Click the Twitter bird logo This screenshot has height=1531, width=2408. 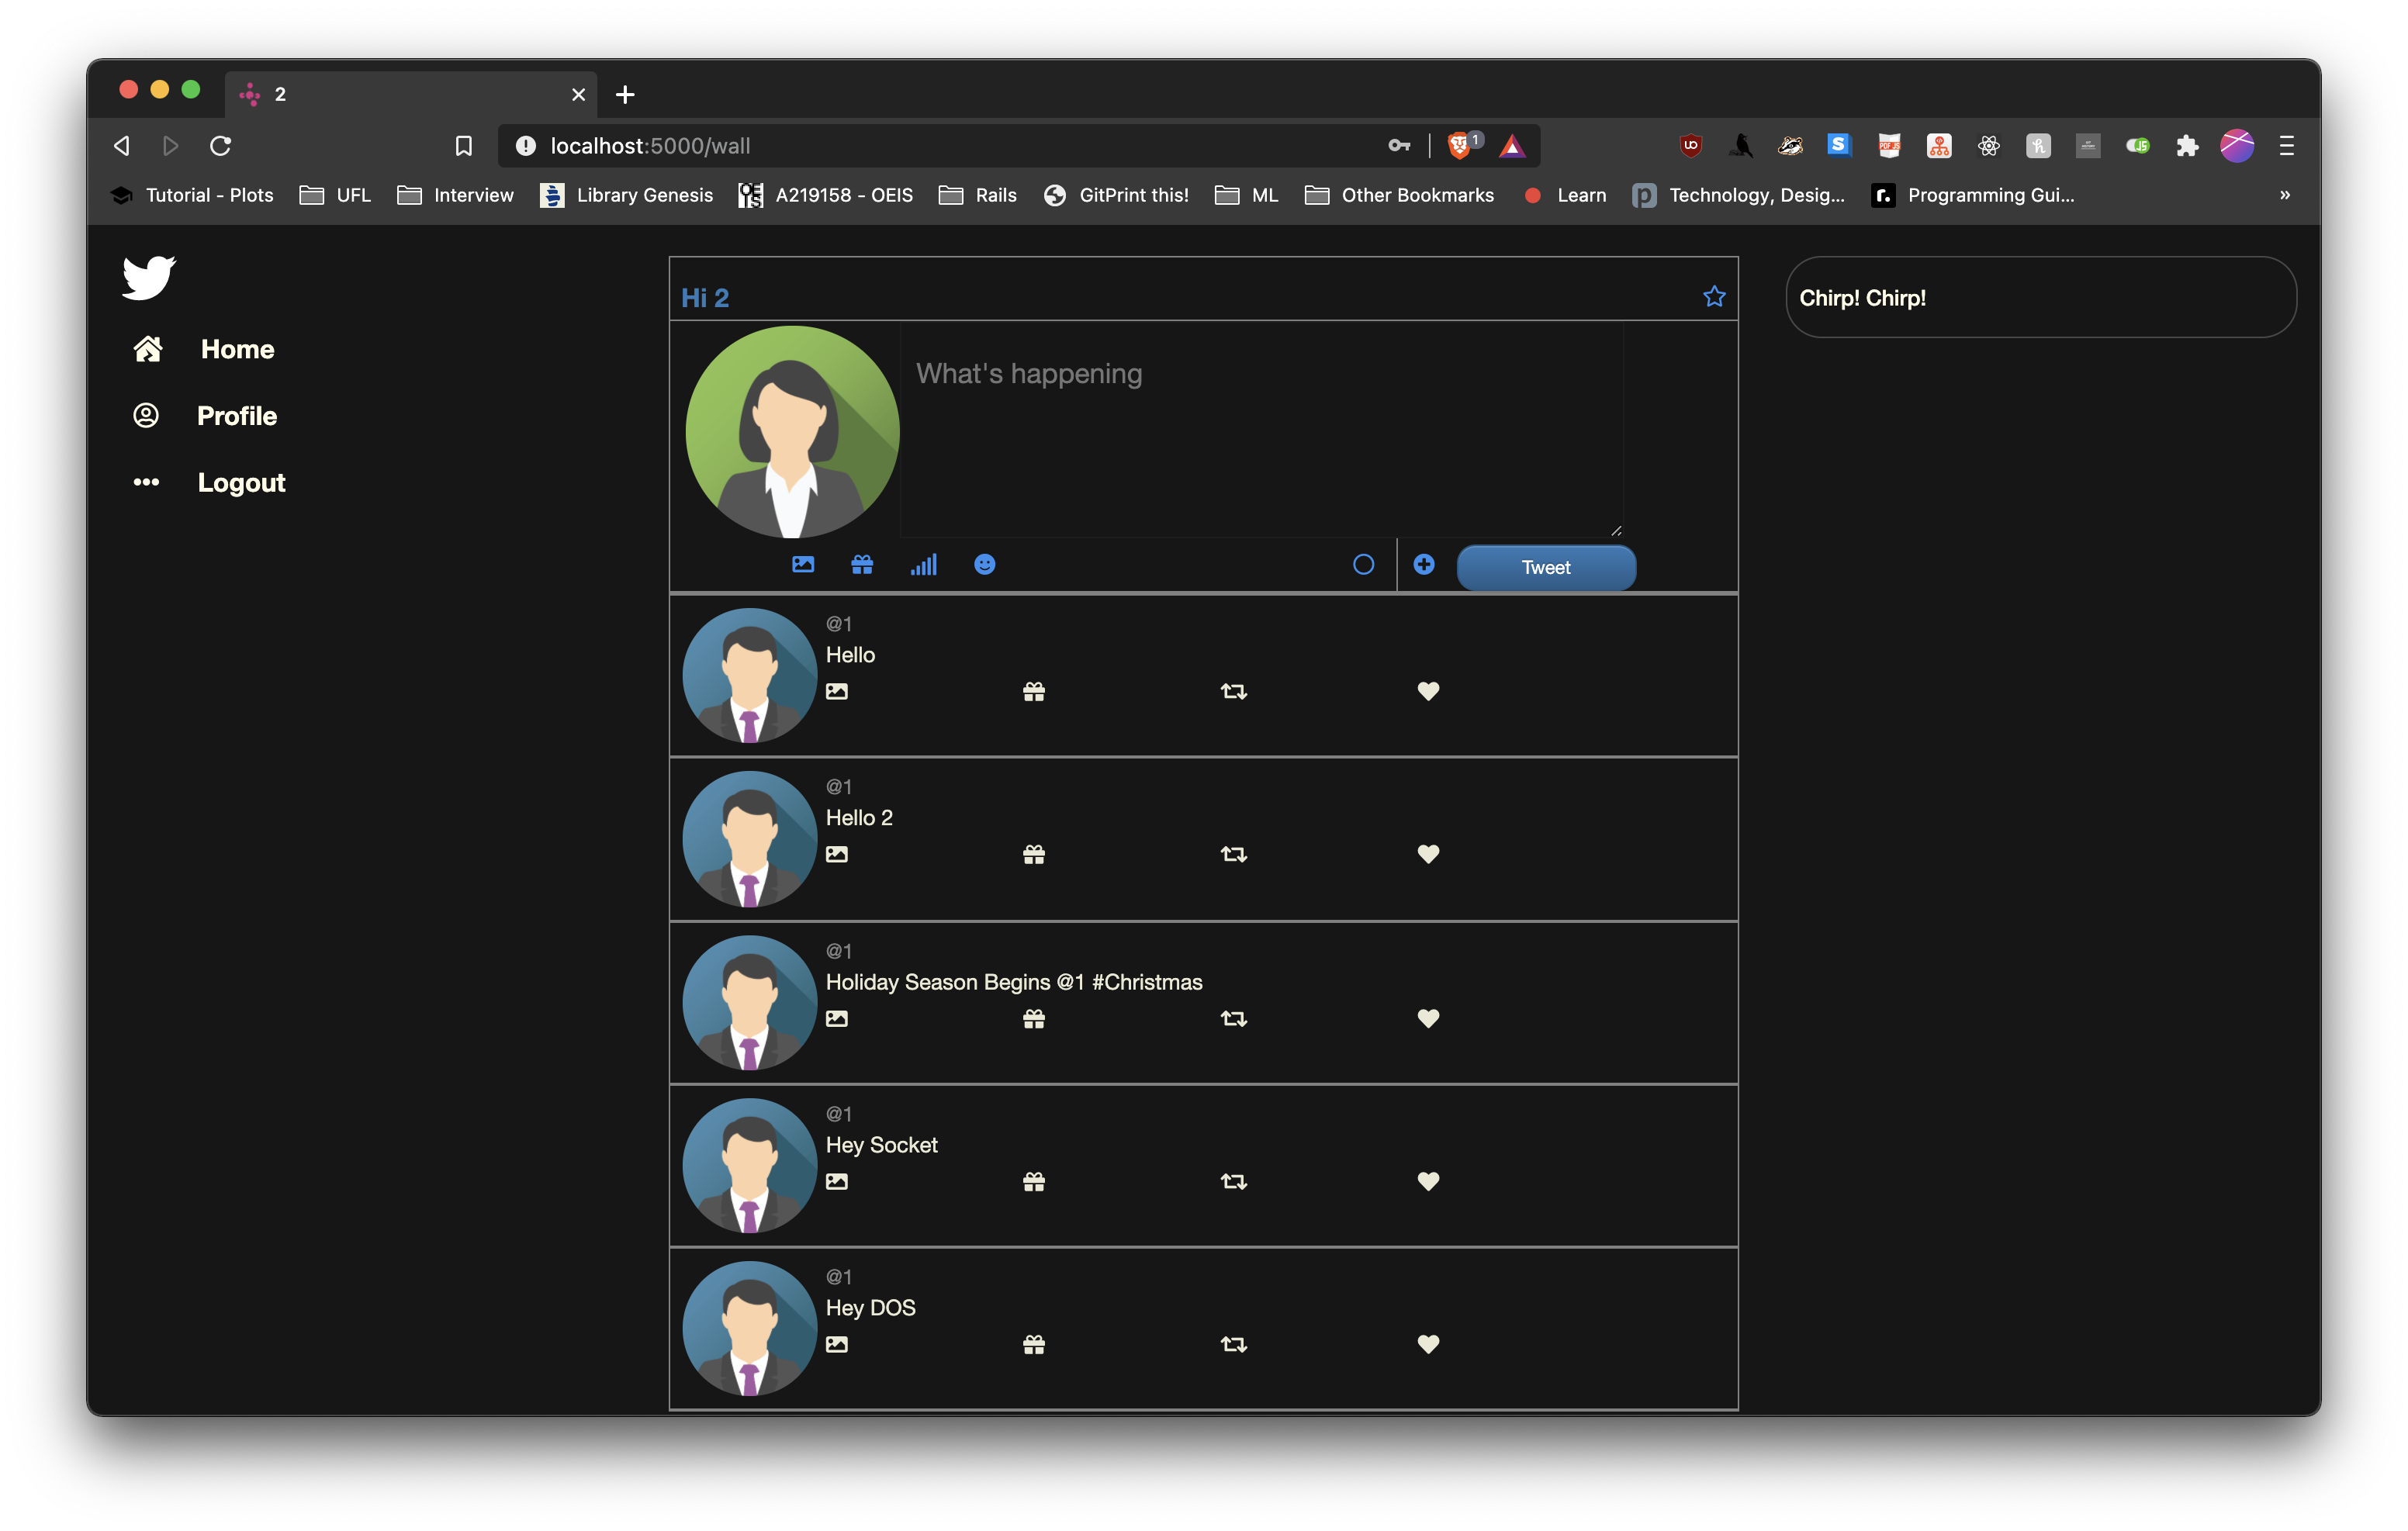pyautogui.click(x=148, y=277)
